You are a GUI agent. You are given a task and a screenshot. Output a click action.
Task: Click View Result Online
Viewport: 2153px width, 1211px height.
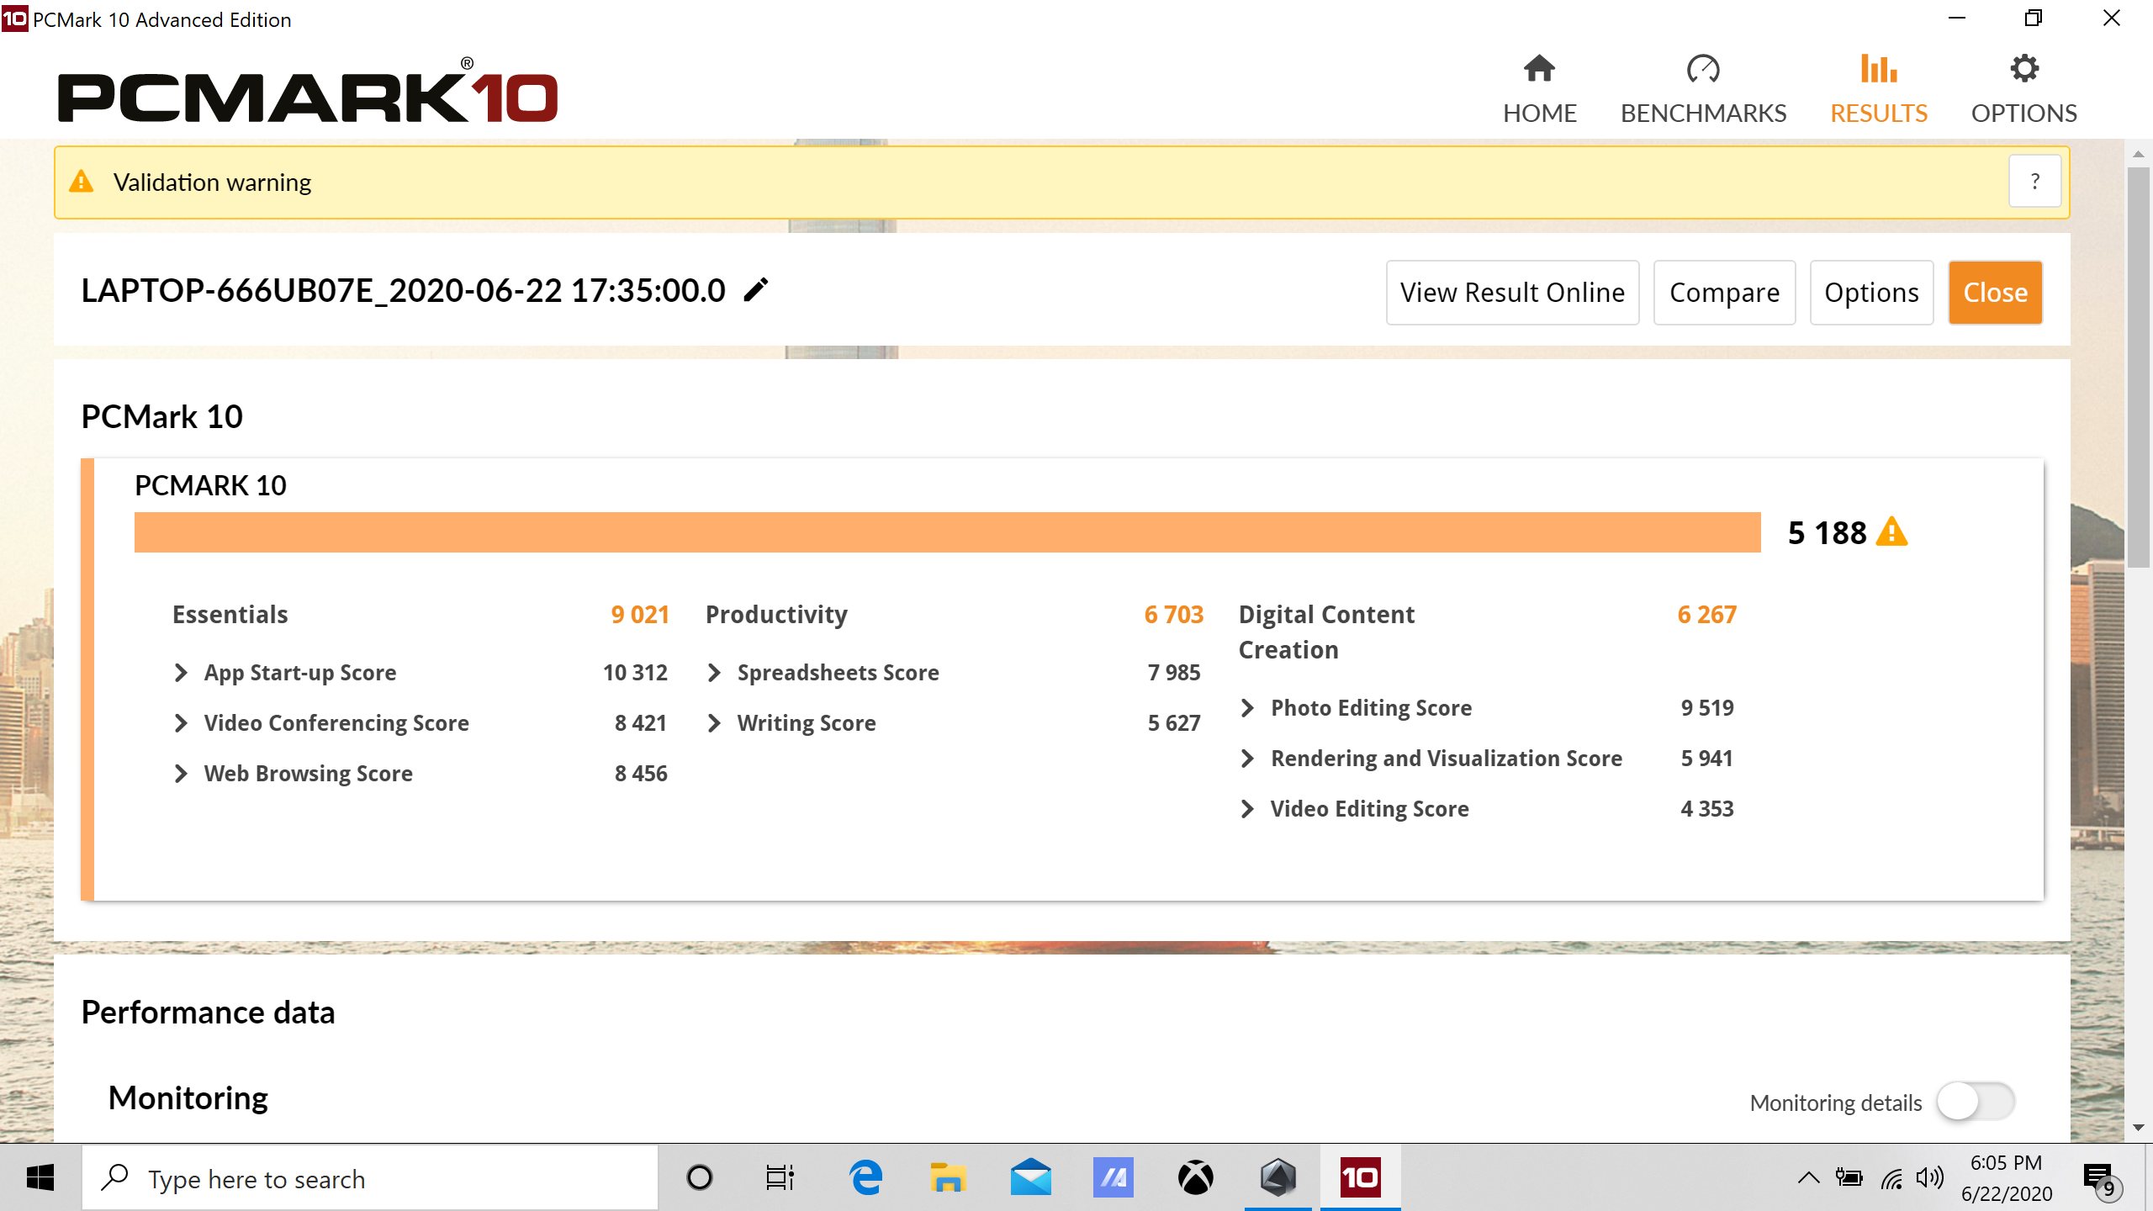1512,293
